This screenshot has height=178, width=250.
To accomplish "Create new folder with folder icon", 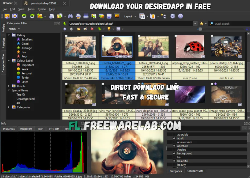I will [x=79, y=29].
